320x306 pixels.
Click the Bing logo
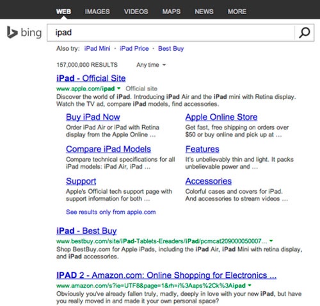click(24, 32)
